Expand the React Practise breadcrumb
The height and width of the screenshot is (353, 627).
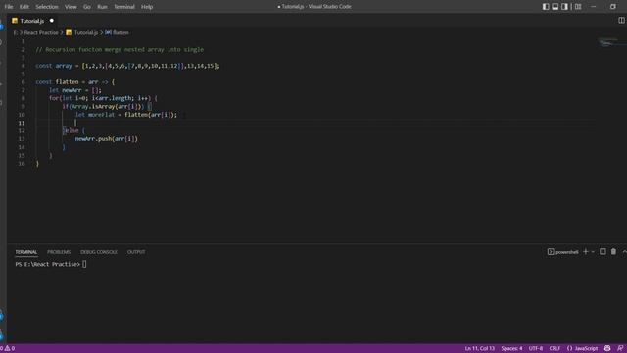point(41,32)
